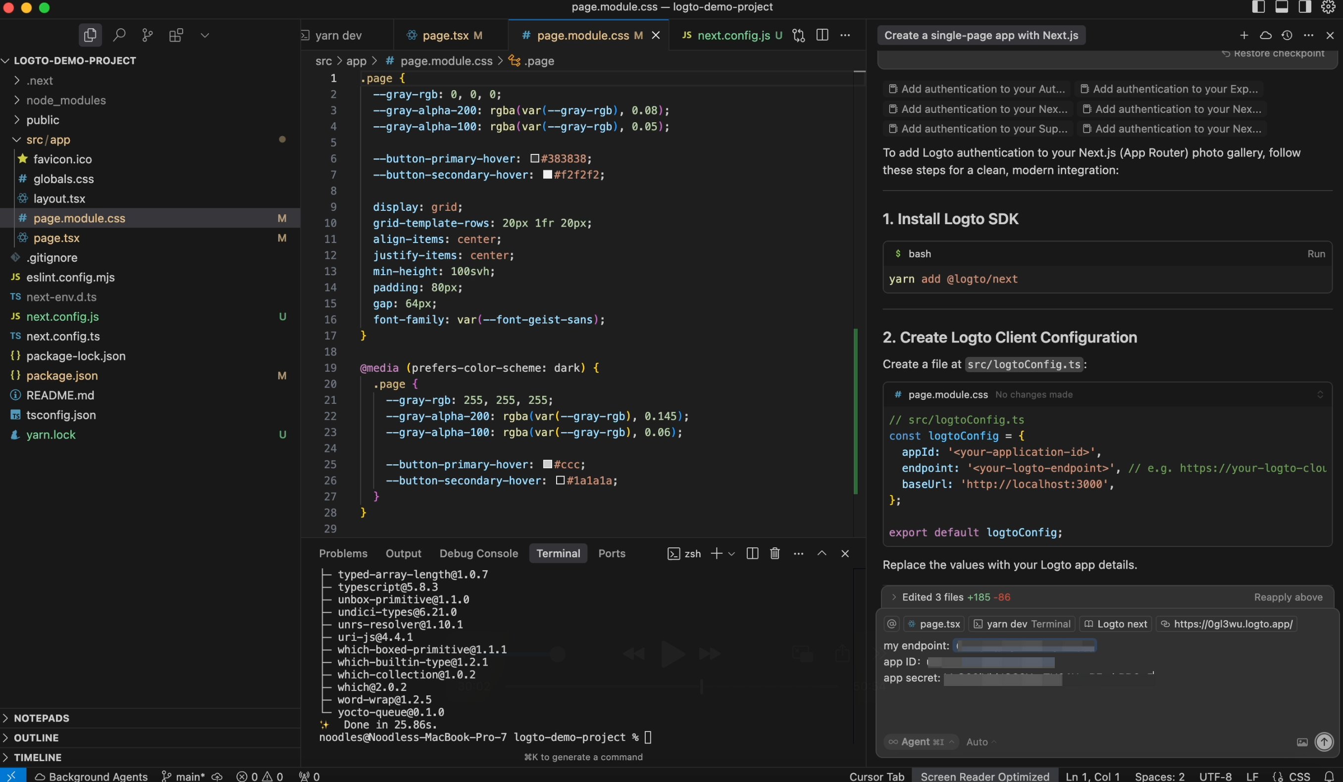The width and height of the screenshot is (1343, 782).
Task: Open chat panel more options ellipsis
Action: point(1308,35)
